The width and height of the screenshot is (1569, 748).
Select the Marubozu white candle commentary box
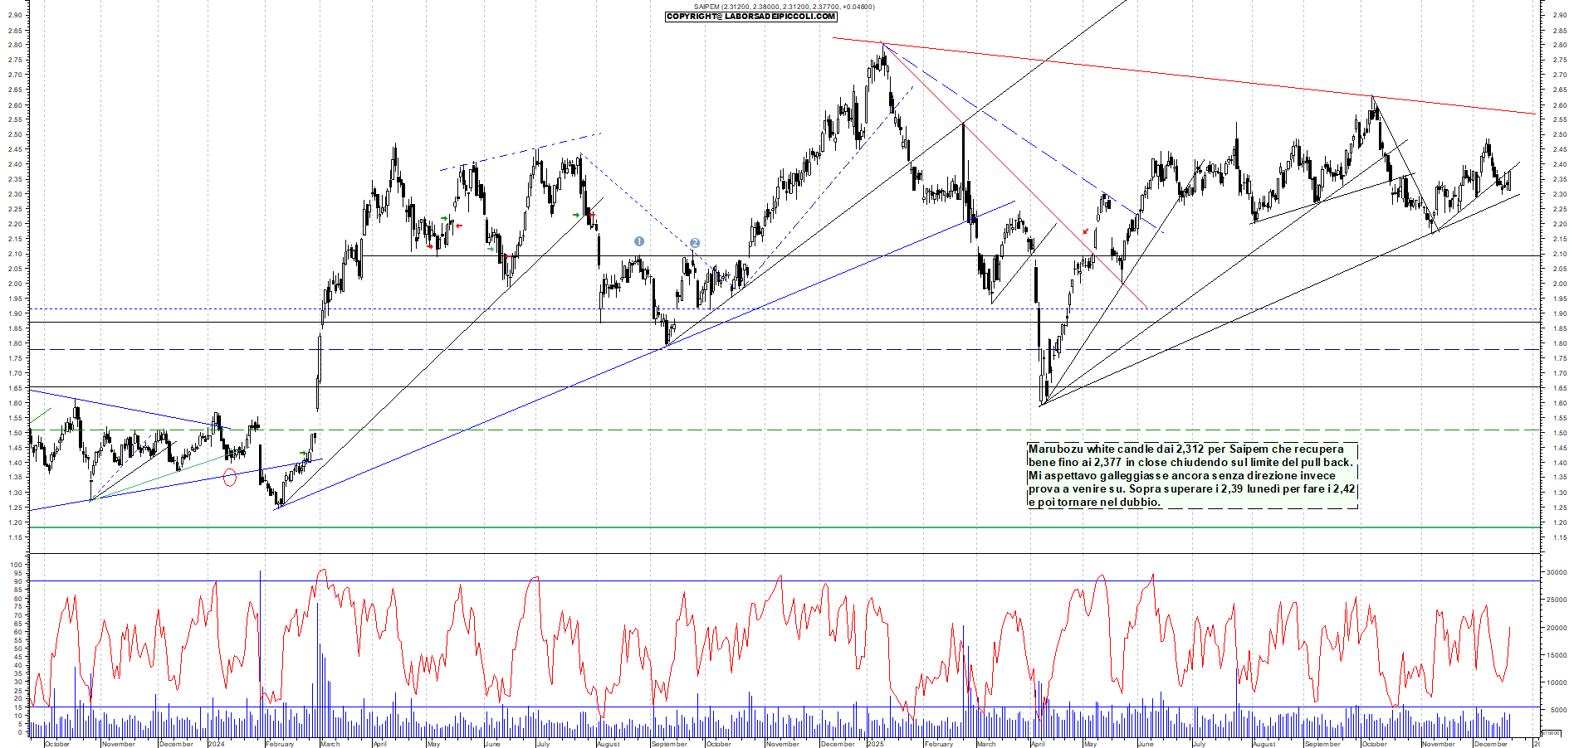coord(1191,475)
